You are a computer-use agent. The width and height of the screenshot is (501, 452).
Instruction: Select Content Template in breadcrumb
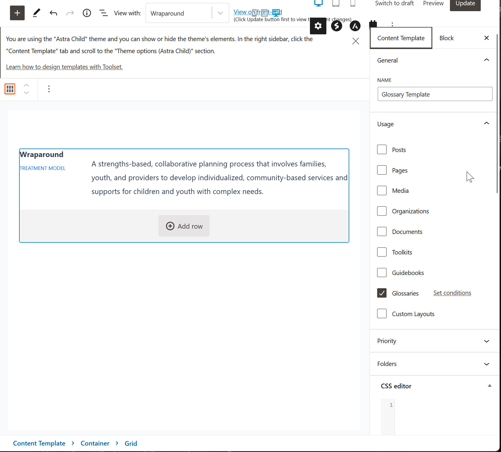(x=39, y=443)
